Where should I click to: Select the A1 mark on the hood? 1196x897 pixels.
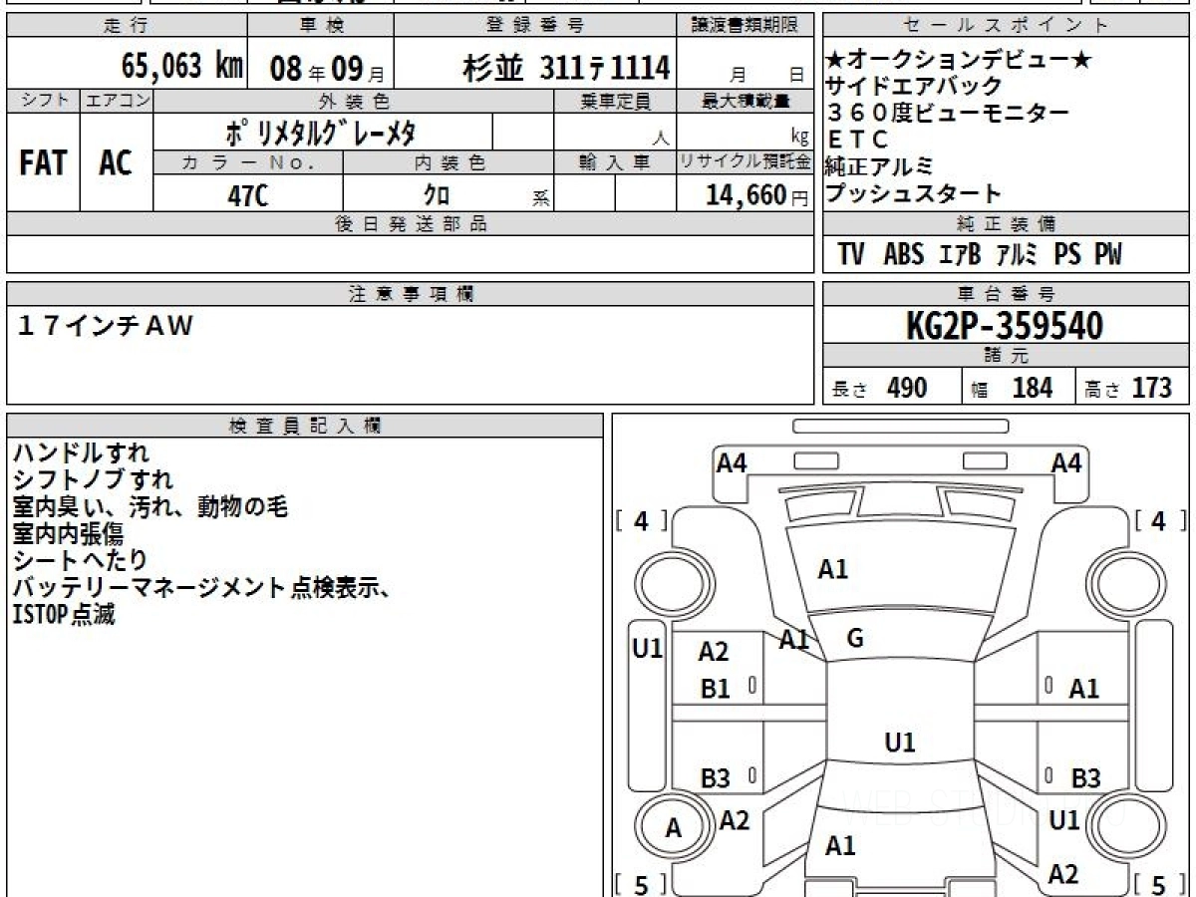pos(832,570)
